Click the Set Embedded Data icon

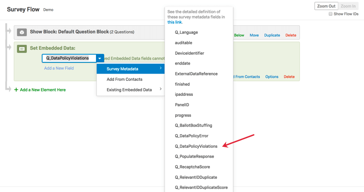tap(22, 48)
